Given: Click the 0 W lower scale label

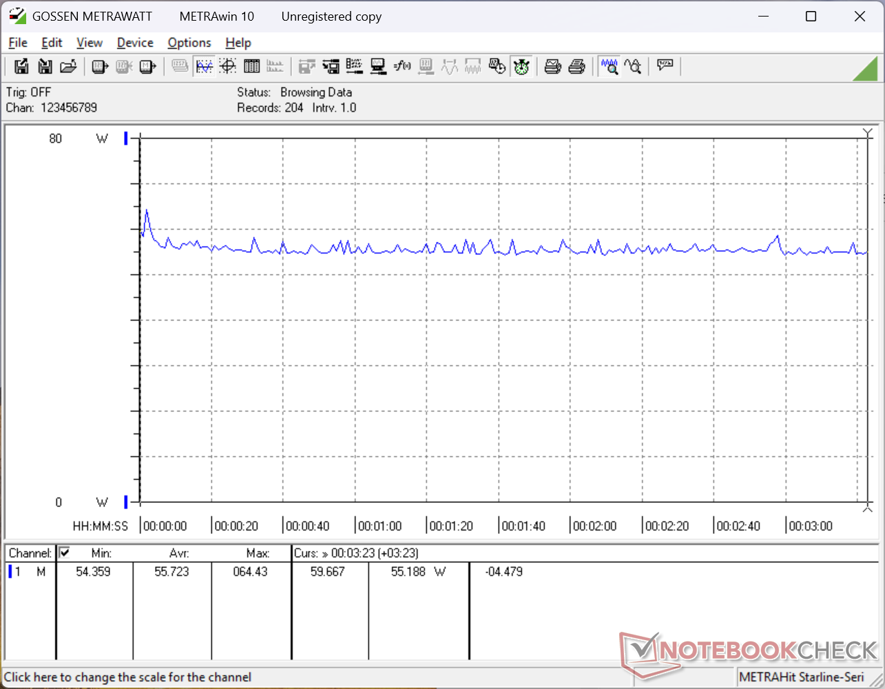Looking at the screenshot, I should [x=59, y=502].
